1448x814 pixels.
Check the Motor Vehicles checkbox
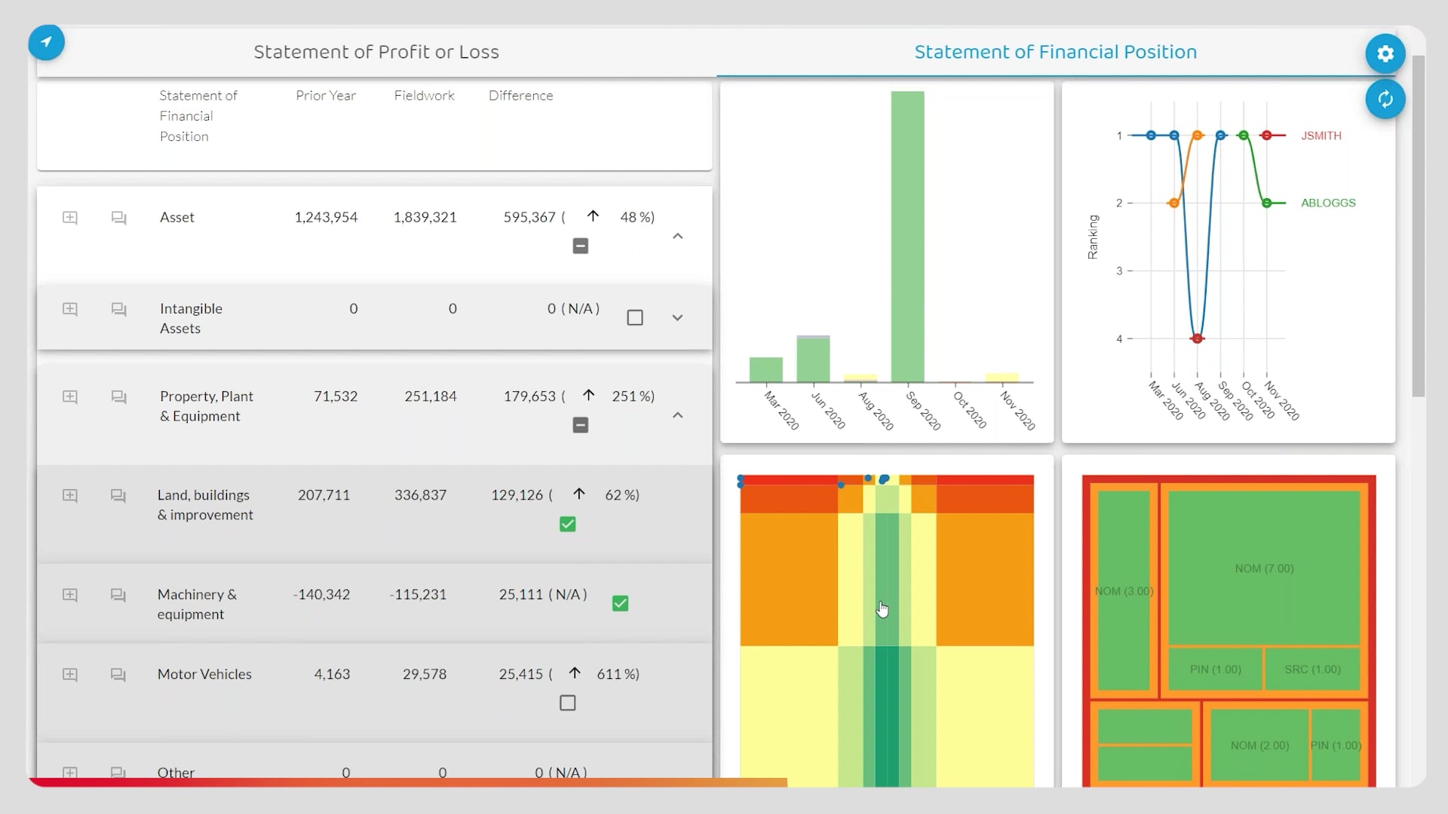567,702
